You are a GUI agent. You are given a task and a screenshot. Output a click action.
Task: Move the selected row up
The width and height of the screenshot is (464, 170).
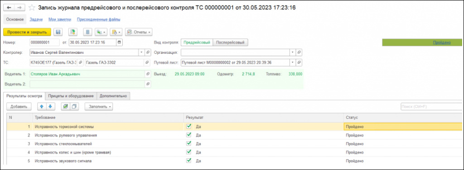(x=42, y=106)
